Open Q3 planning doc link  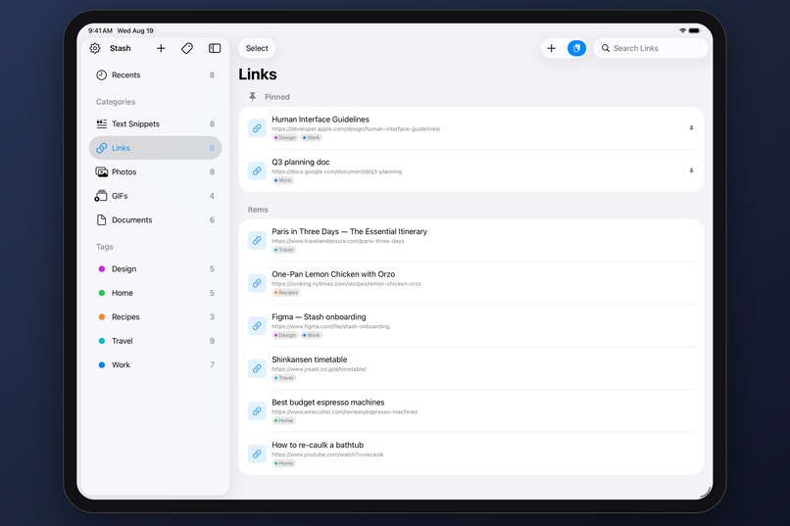click(470, 171)
